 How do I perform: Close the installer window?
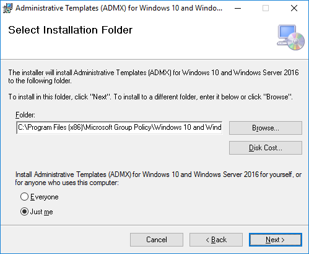pyautogui.click(x=294, y=8)
